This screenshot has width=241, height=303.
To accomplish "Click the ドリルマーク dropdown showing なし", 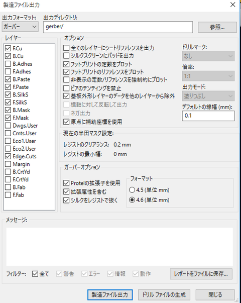I will coord(208,56).
